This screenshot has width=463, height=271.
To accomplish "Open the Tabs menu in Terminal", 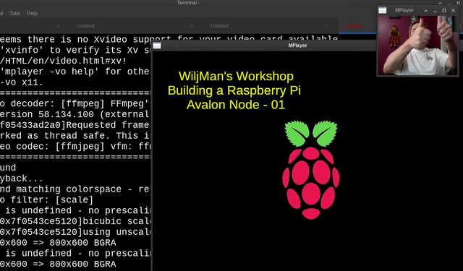I will click(x=14, y=13).
